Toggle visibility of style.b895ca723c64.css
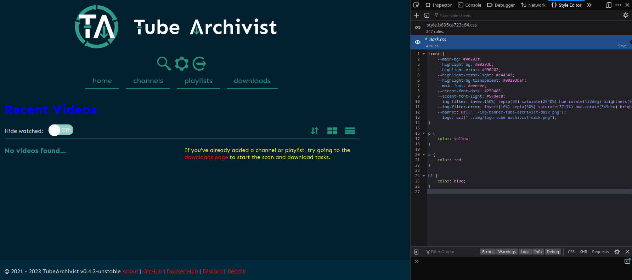This screenshot has height=280, width=632. [418, 28]
